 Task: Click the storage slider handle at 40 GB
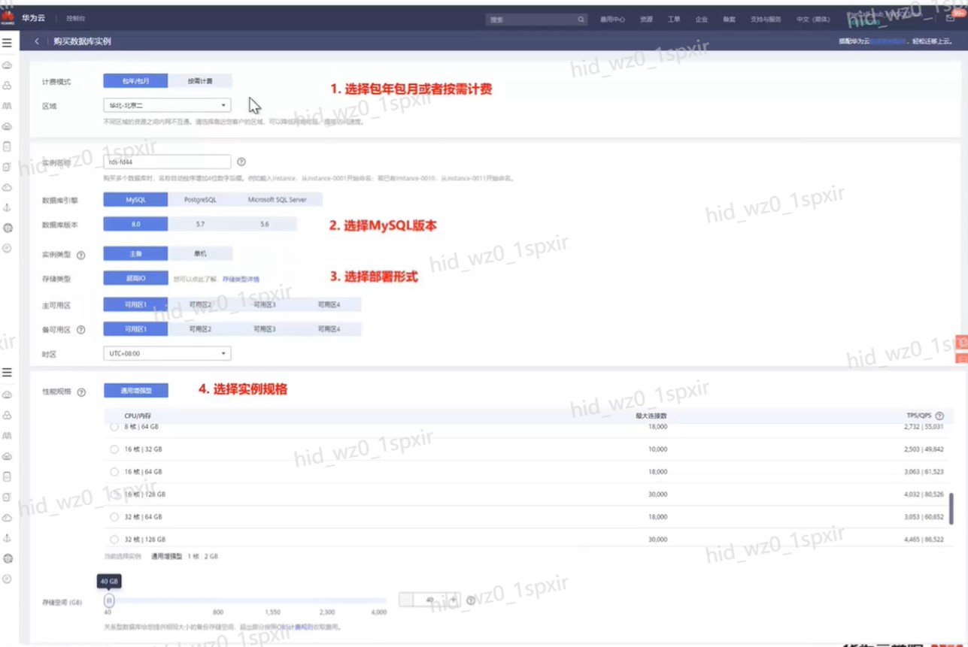coord(109,600)
